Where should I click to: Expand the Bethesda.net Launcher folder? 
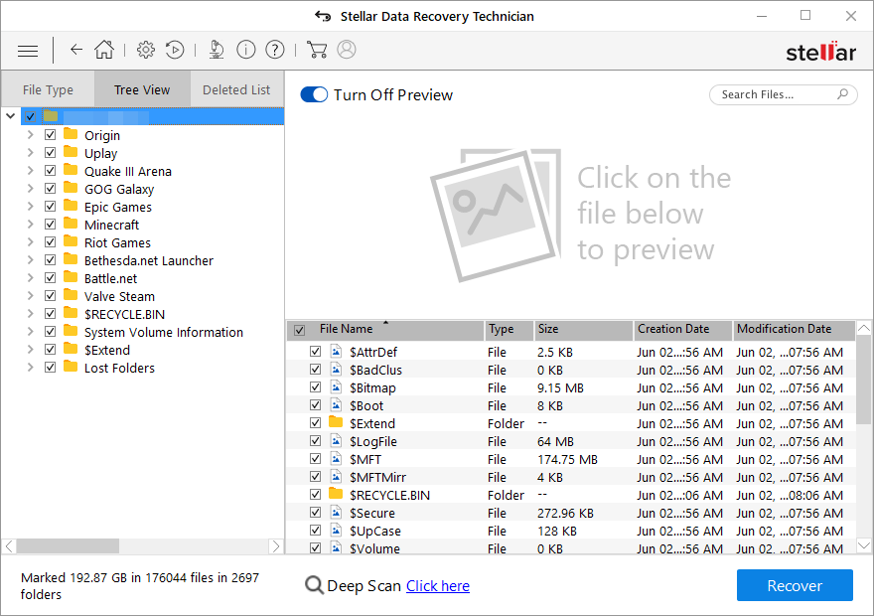30,259
